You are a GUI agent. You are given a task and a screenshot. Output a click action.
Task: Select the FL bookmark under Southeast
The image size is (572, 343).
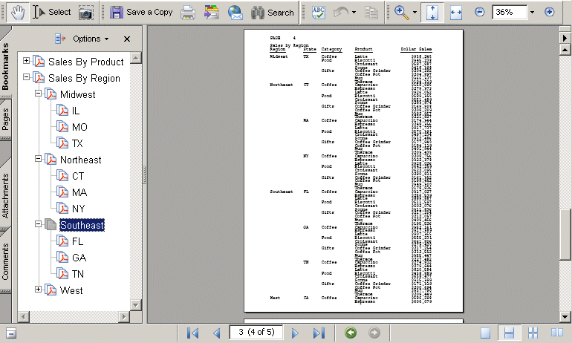coord(77,241)
